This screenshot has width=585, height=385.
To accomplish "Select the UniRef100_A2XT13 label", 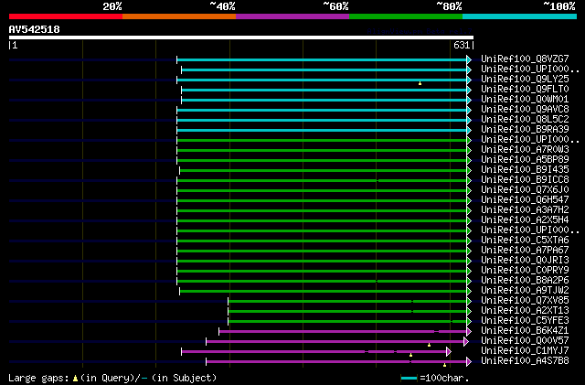I will point(525,311).
